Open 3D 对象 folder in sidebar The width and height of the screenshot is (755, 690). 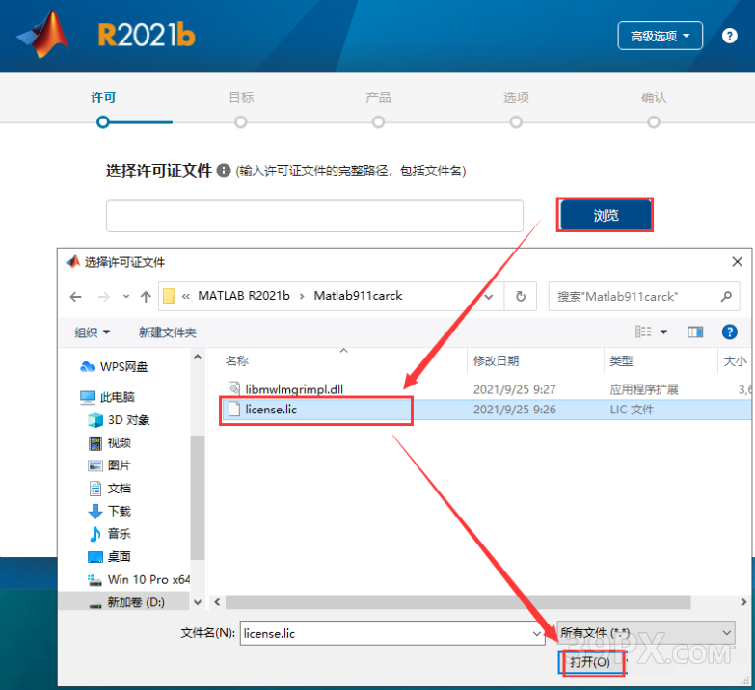click(x=120, y=420)
